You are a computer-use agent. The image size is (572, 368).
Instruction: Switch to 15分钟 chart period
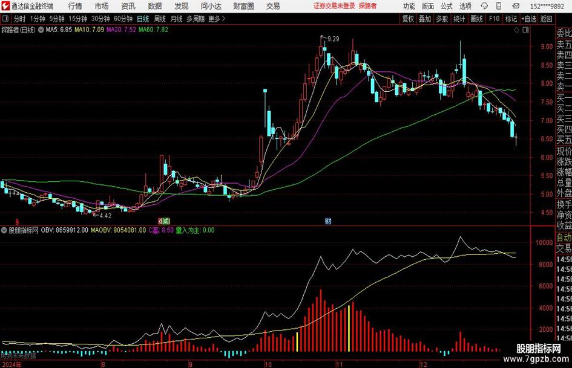[77, 19]
